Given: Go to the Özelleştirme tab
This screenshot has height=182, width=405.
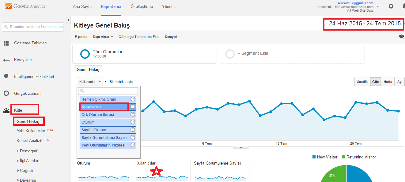Looking at the screenshot, I should (x=142, y=6).
